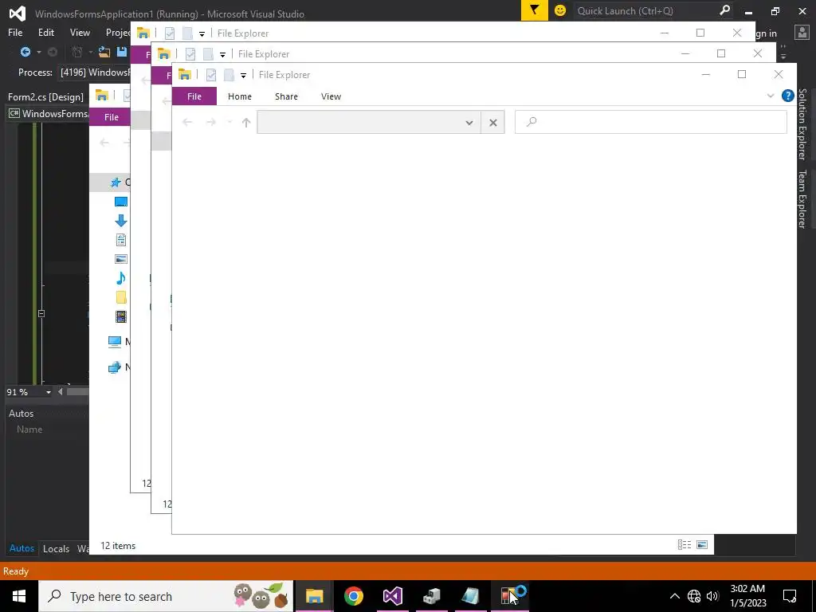Switch to Share tab in front File Explorer
Screen dimensions: 816x612
click(286, 96)
